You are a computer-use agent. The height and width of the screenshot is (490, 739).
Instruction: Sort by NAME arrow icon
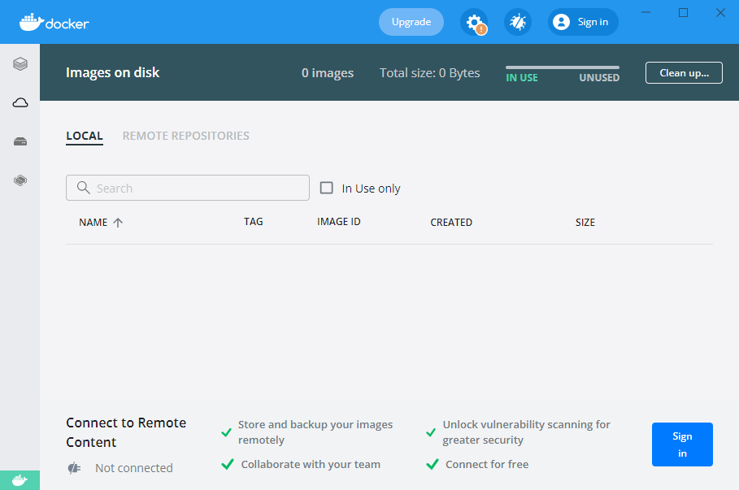pos(118,223)
